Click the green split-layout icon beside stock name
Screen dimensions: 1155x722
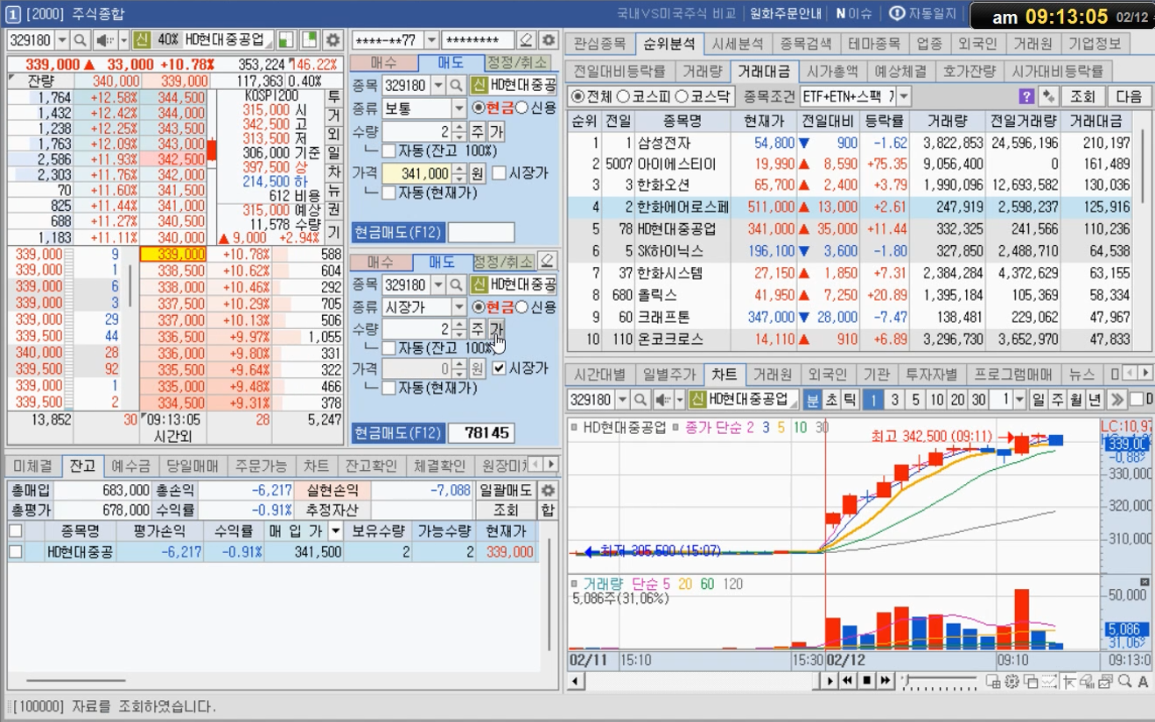coord(286,40)
